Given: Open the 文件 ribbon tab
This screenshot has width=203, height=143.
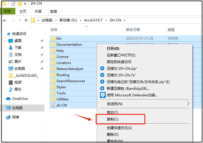Looking at the screenshot, I should pyautogui.click(x=8, y=11).
